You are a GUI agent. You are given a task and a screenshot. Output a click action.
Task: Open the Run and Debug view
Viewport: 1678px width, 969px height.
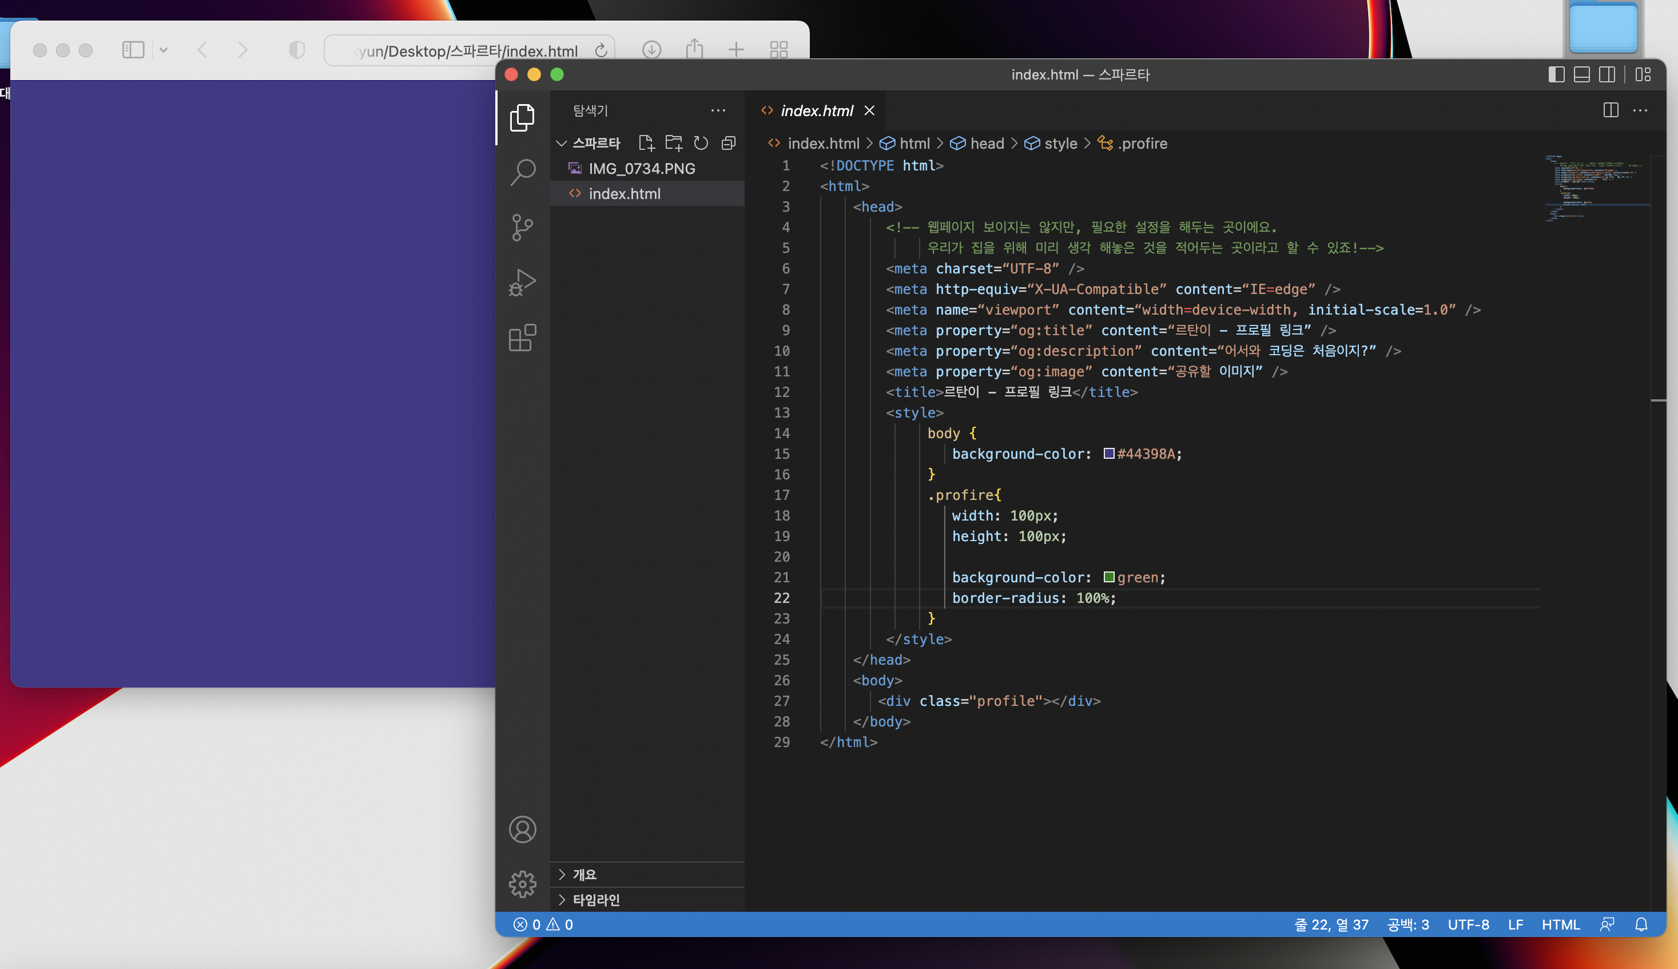(x=523, y=283)
